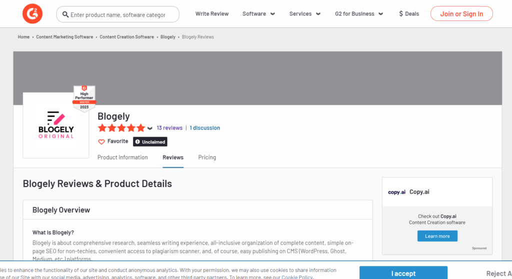Click the Blogely Original logo thumbnail

56,125
